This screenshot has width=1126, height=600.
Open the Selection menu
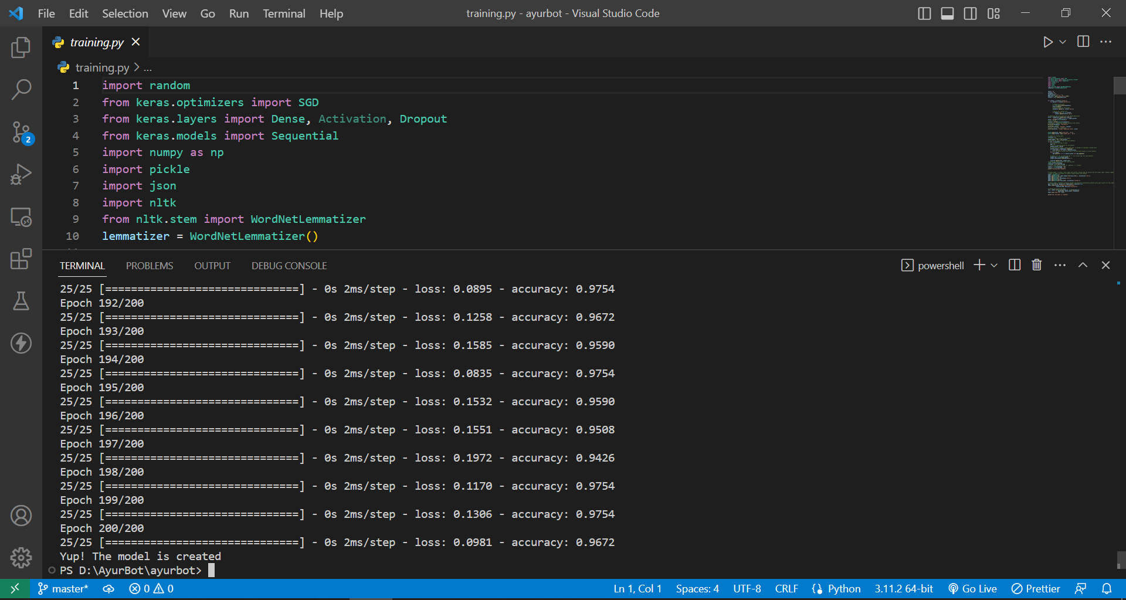pos(125,13)
